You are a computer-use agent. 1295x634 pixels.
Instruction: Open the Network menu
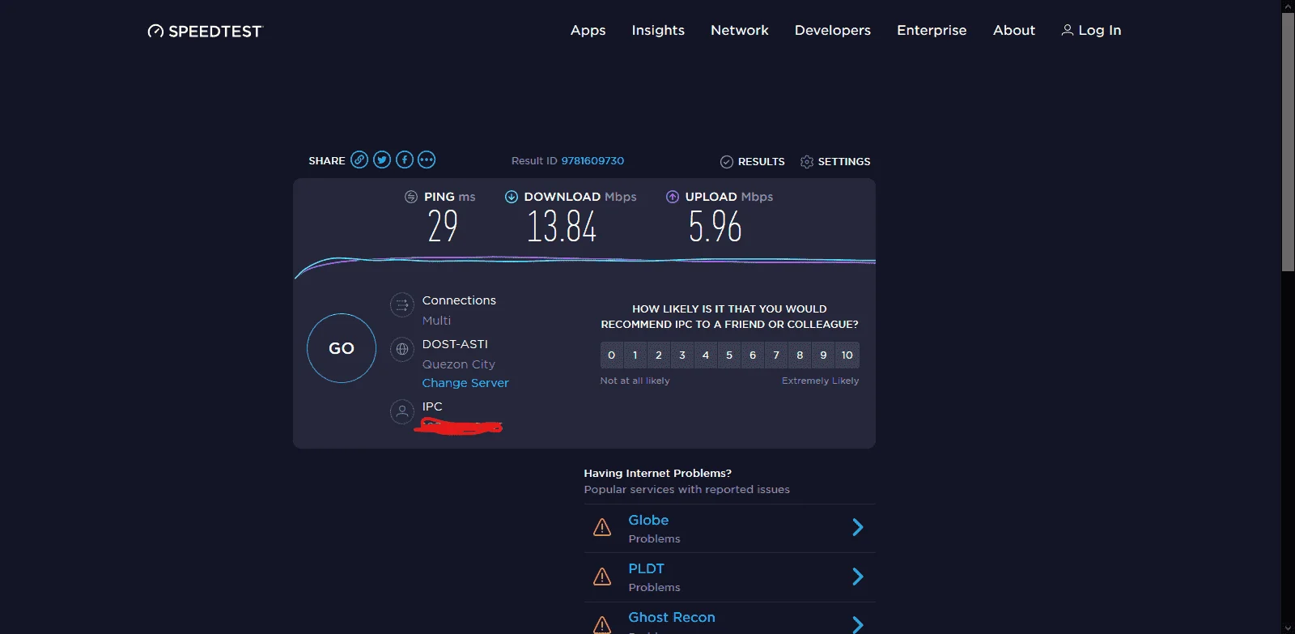click(x=740, y=30)
